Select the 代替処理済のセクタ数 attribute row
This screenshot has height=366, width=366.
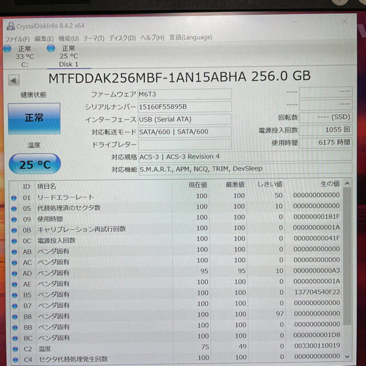point(176,207)
